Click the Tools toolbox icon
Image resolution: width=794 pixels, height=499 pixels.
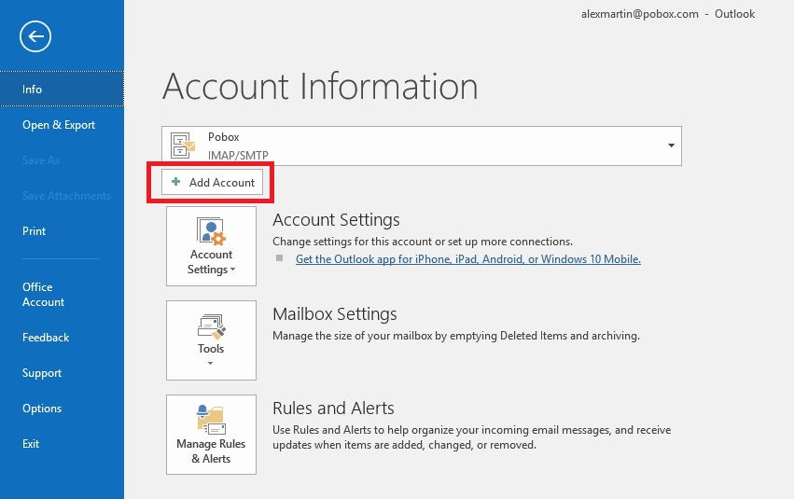click(211, 326)
